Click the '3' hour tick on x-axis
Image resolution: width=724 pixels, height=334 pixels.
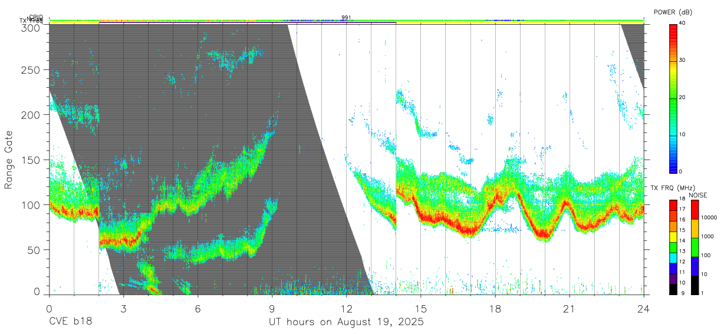coord(123,309)
